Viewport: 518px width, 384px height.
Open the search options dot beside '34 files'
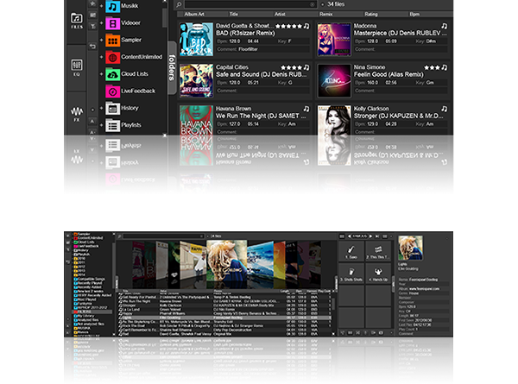point(323,4)
